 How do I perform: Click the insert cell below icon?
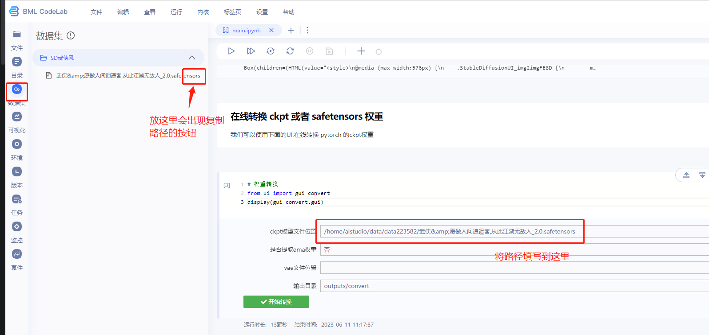click(x=702, y=175)
